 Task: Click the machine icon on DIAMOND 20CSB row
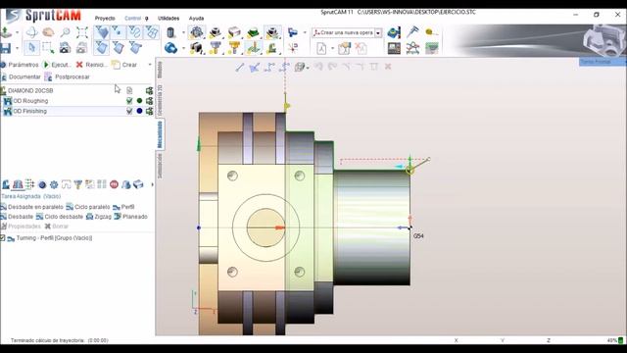pos(149,90)
